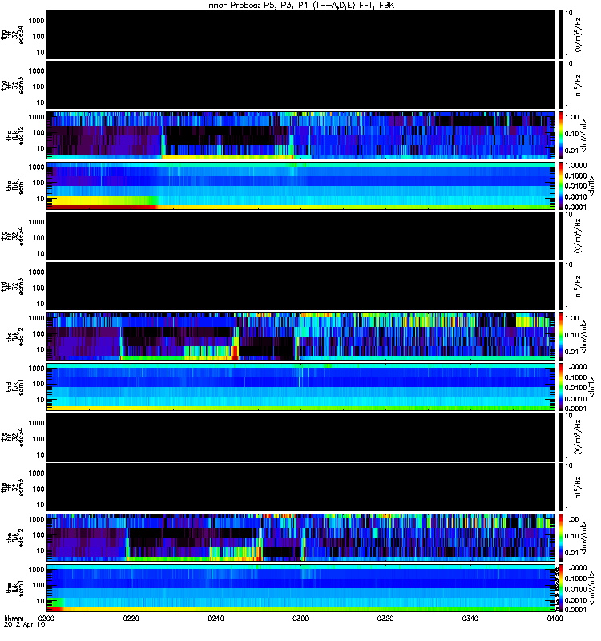This screenshot has width=601, height=641.
Task: Click the nT²/Hz unit label beside tha fft scm3
Action: pyautogui.click(x=578, y=86)
